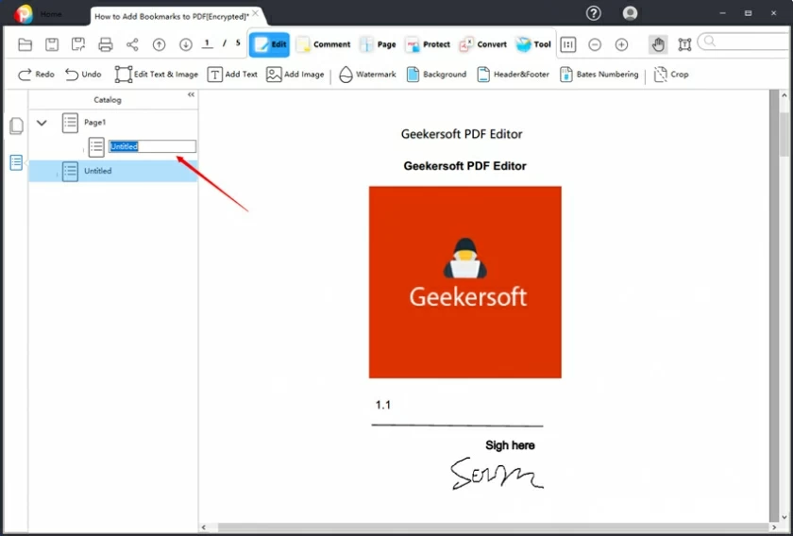Screen dimensions: 793x536
Task: Click the bold Geekersoft PDF Editor heading
Action: tap(464, 166)
